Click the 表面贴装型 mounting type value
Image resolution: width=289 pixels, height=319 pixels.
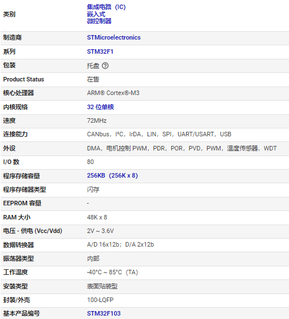point(102,286)
